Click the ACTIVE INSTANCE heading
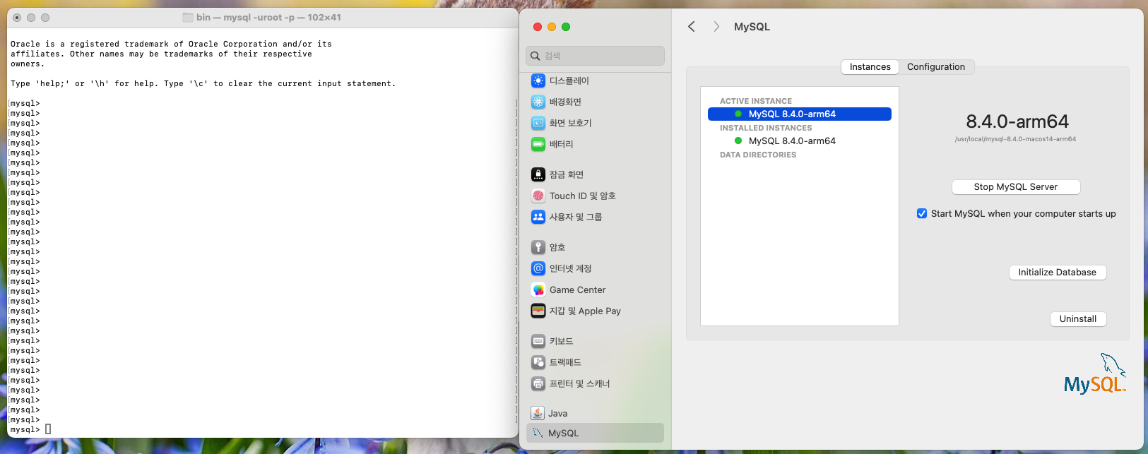This screenshot has height=454, width=1148. click(x=756, y=101)
